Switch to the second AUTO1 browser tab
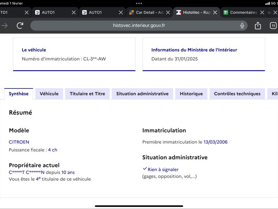Screen dimensions: 278x209 point(55,13)
